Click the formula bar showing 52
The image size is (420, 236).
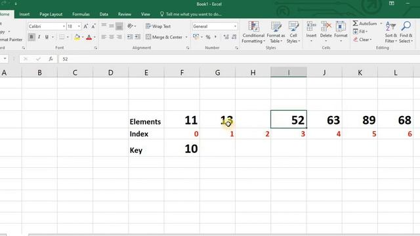(238, 59)
